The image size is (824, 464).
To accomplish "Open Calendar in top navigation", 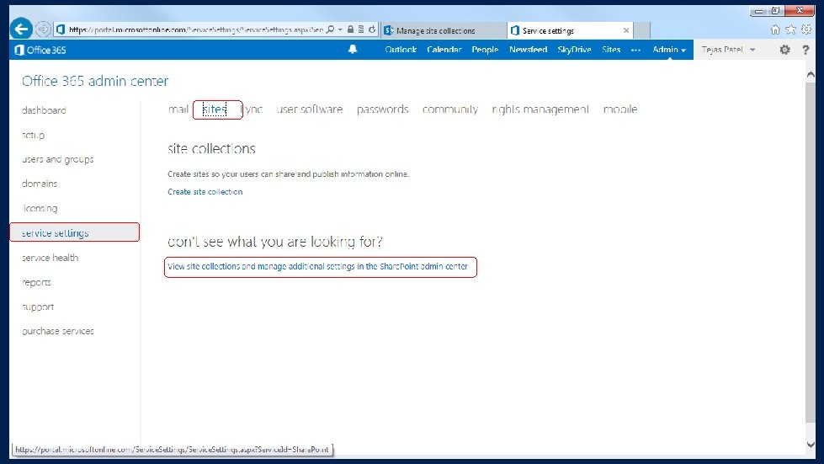I will 444,50.
